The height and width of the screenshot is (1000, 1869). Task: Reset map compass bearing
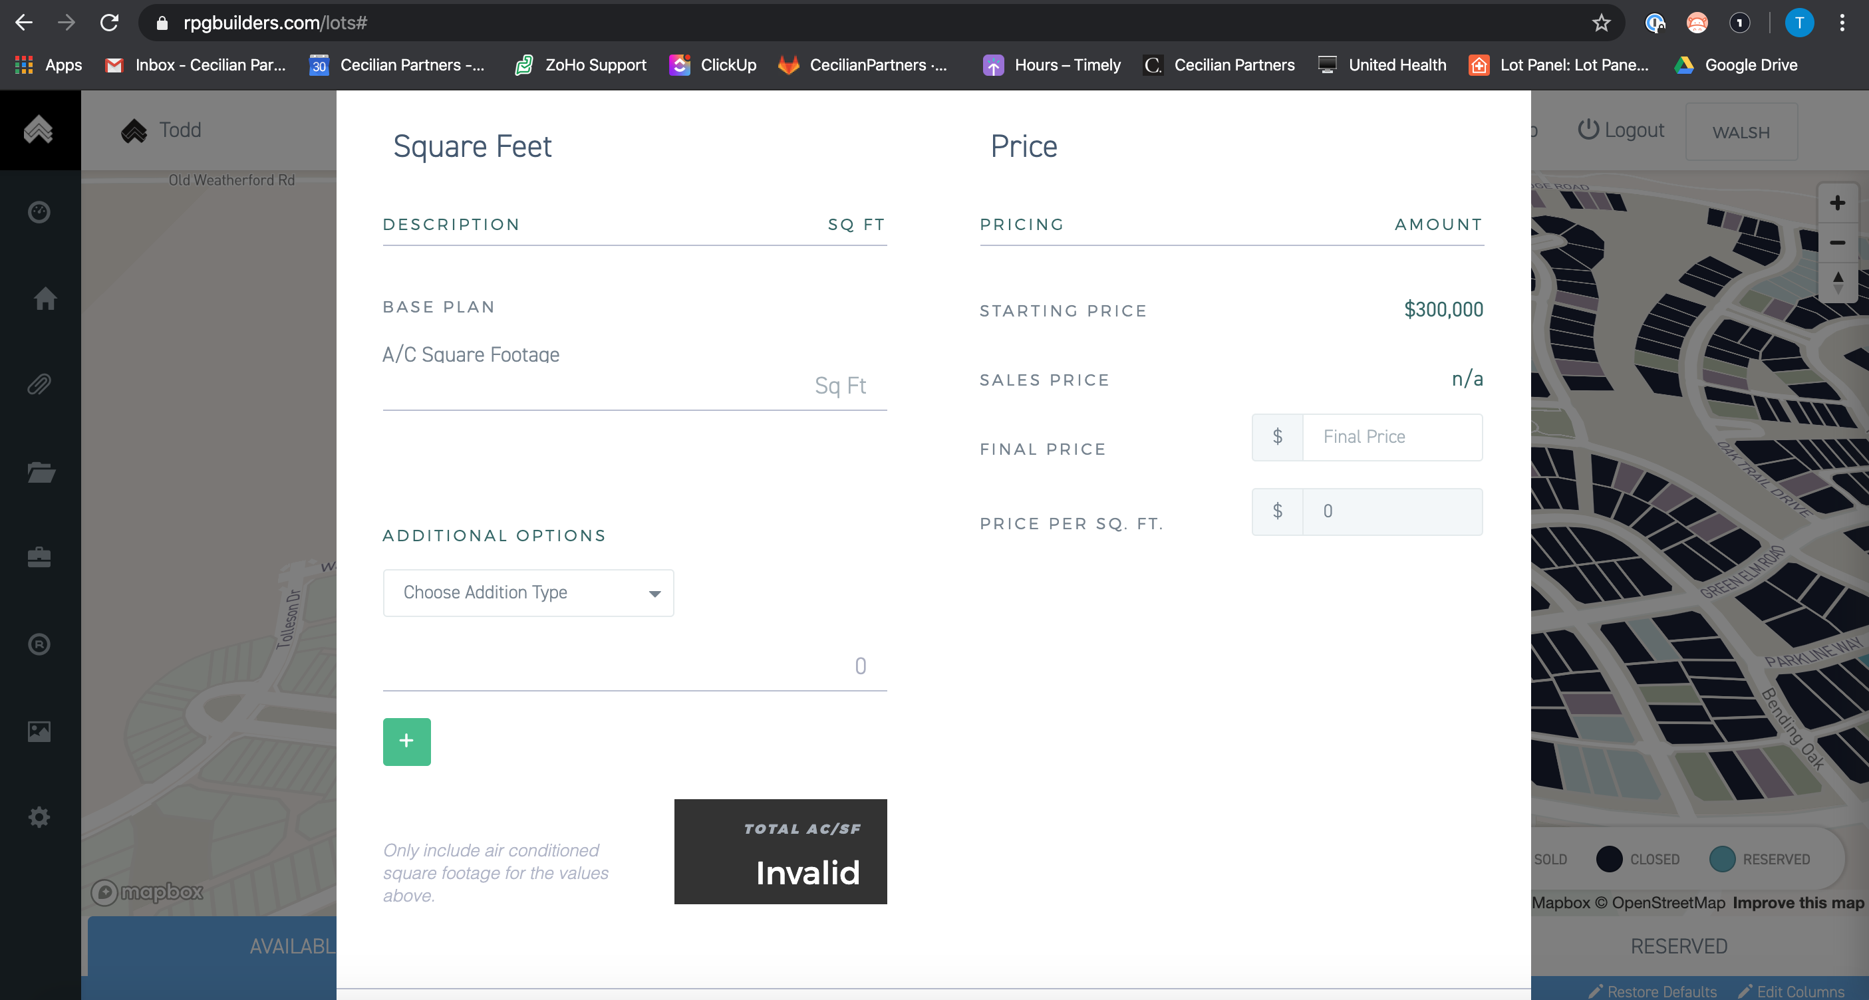(1836, 281)
